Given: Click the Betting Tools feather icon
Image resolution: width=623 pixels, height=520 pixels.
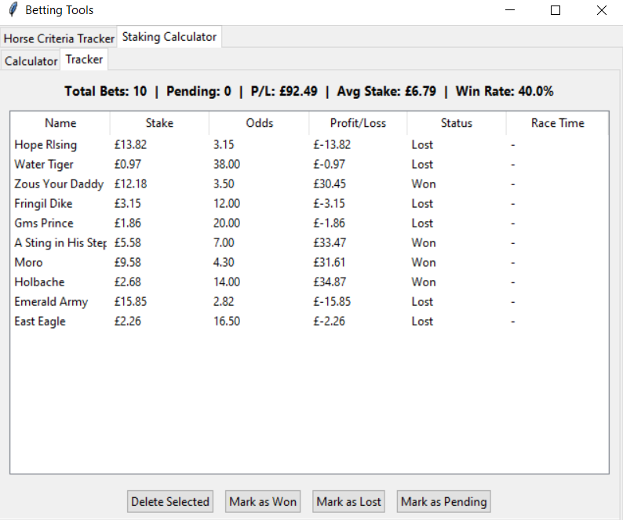Looking at the screenshot, I should pos(13,10).
